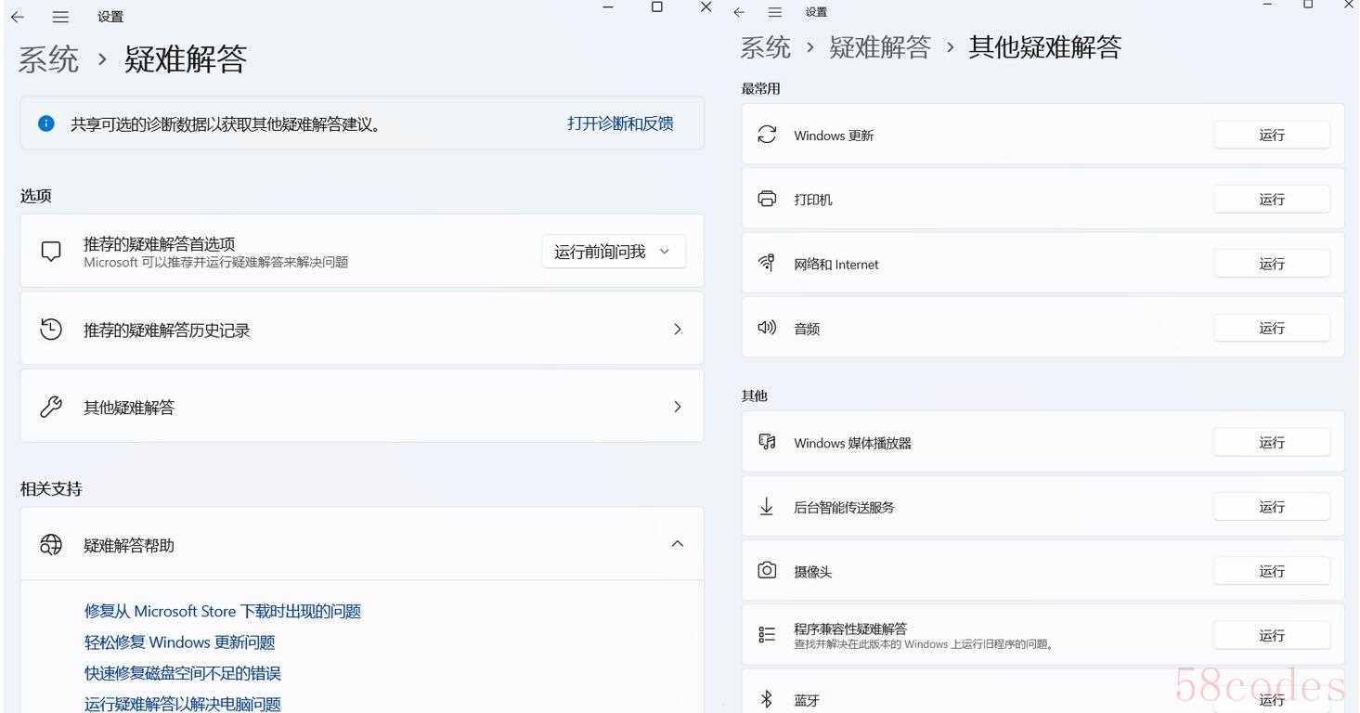Image resolution: width=1360 pixels, height=713 pixels.
Task: Click the 其他疑难解答 row text
Action: point(129,407)
